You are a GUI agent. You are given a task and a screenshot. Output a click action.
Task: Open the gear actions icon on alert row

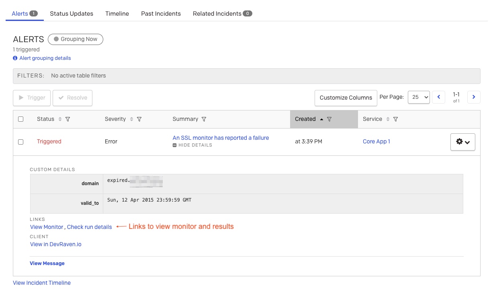[459, 142]
